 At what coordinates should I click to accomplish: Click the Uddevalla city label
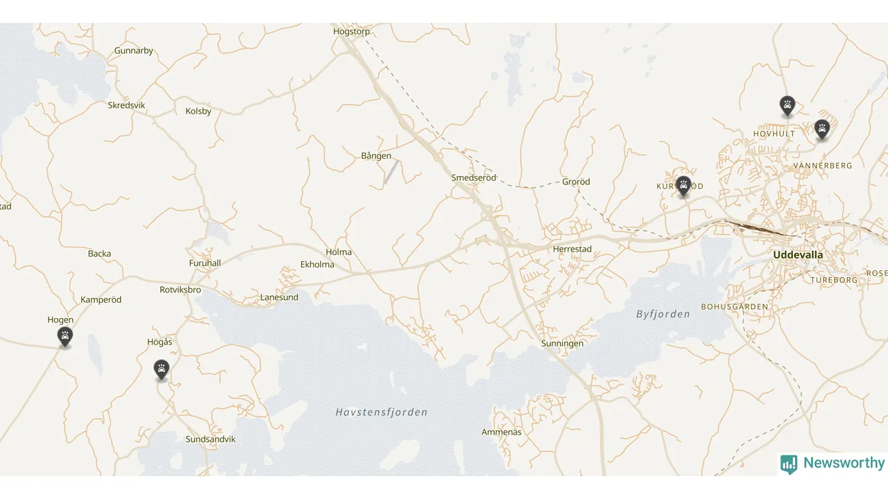pos(798,255)
